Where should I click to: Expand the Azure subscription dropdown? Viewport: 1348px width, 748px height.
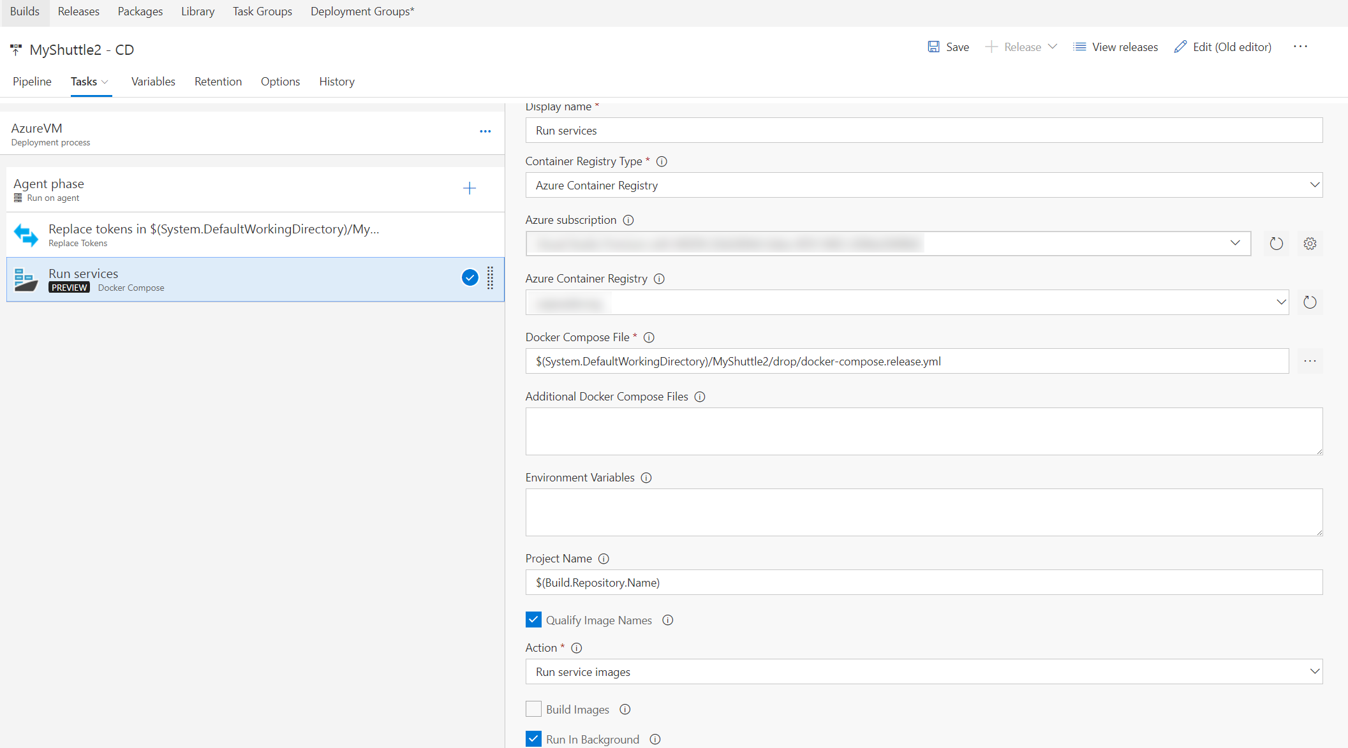[x=1235, y=243]
